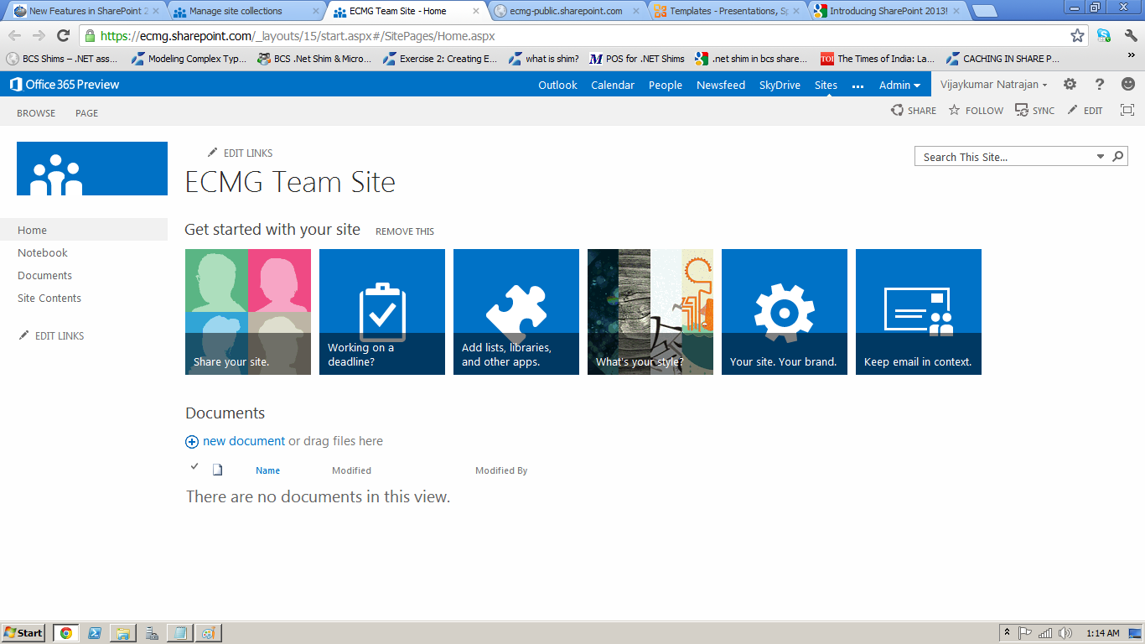Click the volume icon in system tray

coord(1065,633)
